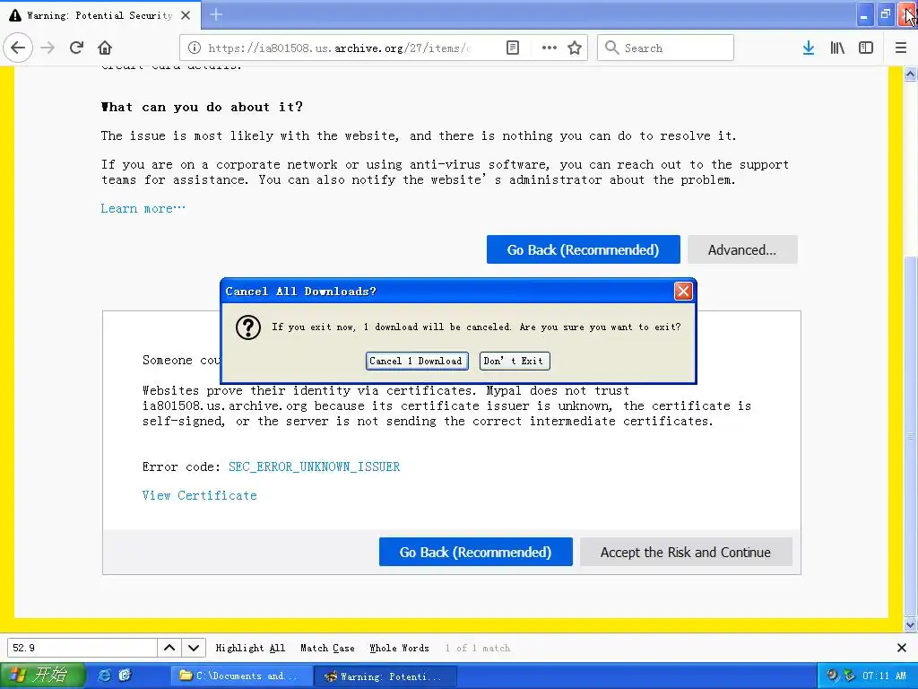Click the page scrollbar up arrow
918x689 pixels.
(x=910, y=74)
